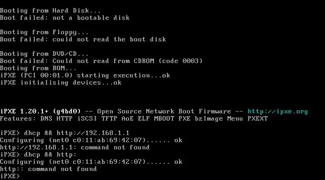The image size is (325, 180).
Task: Click the 'PXEXT' feature word
Action: 258,119
